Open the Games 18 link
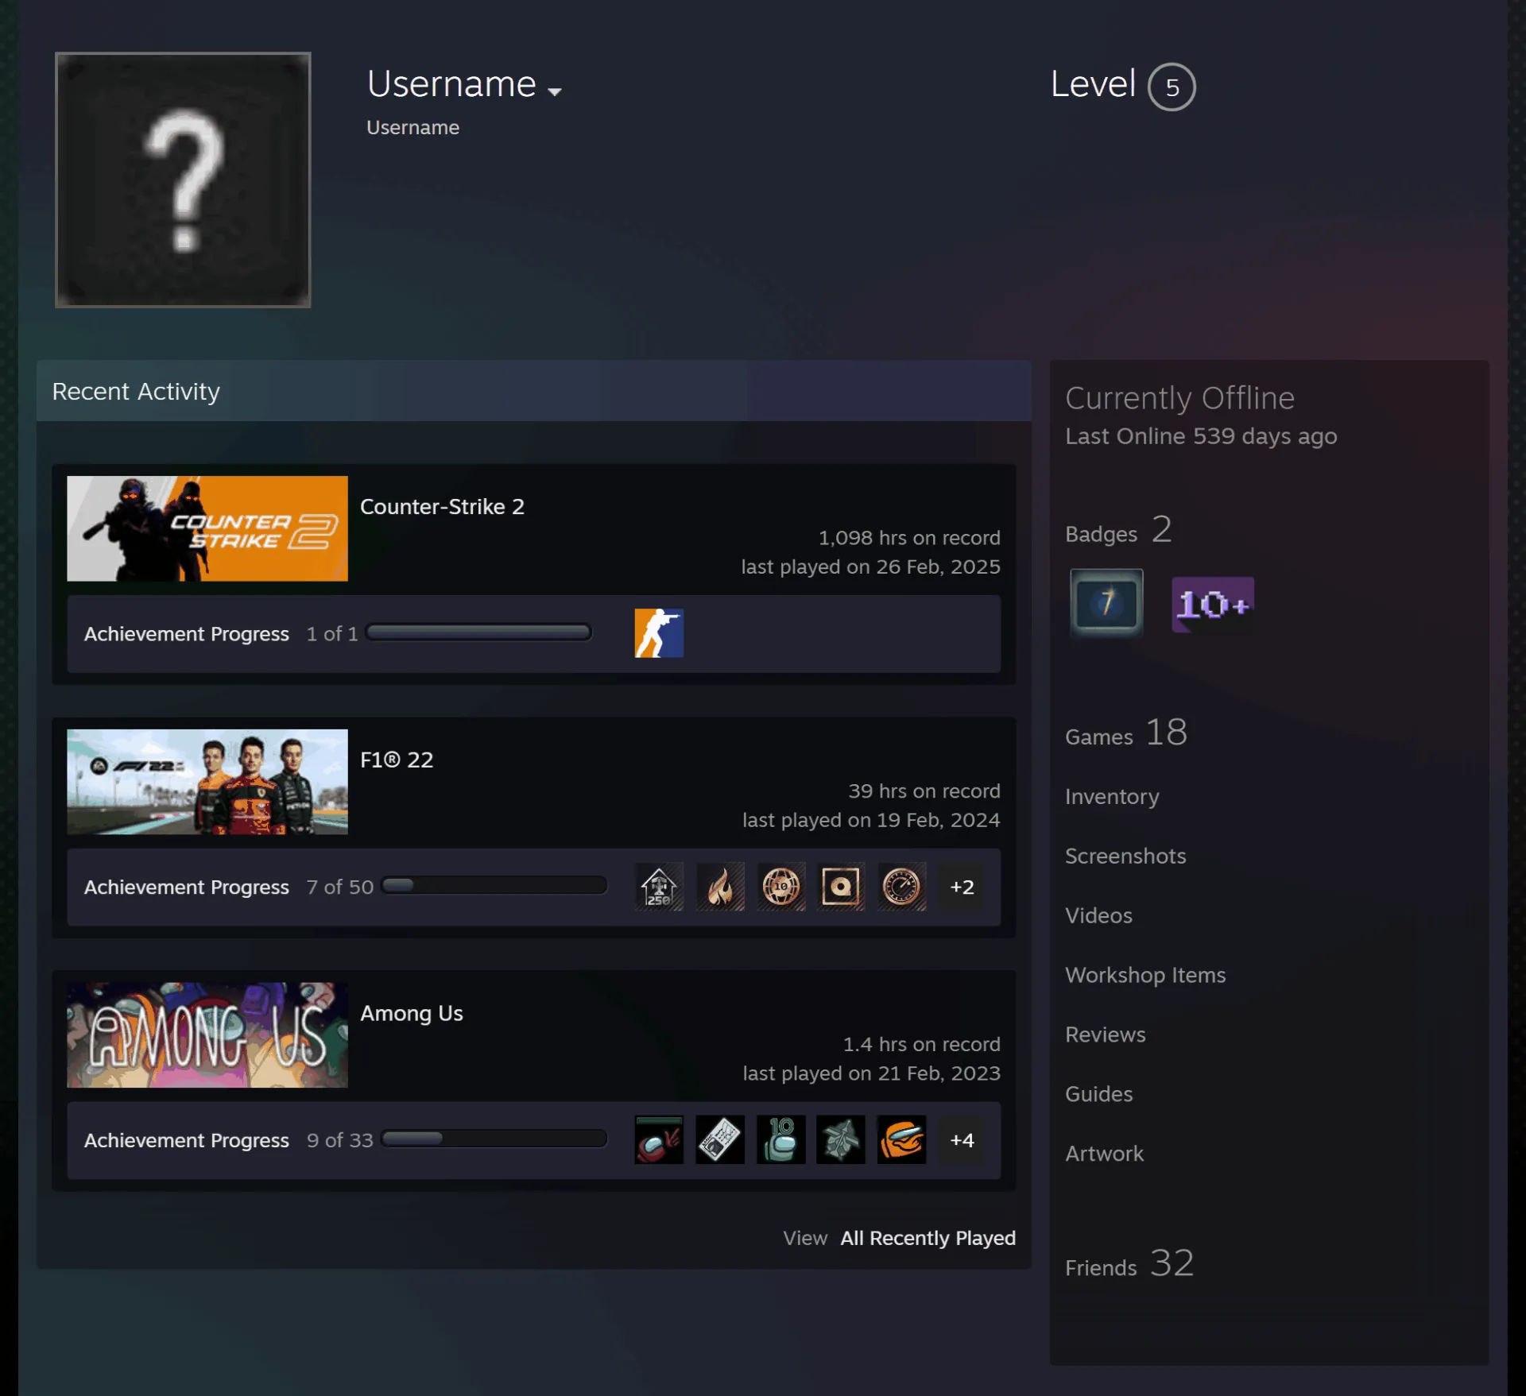 click(x=1126, y=733)
